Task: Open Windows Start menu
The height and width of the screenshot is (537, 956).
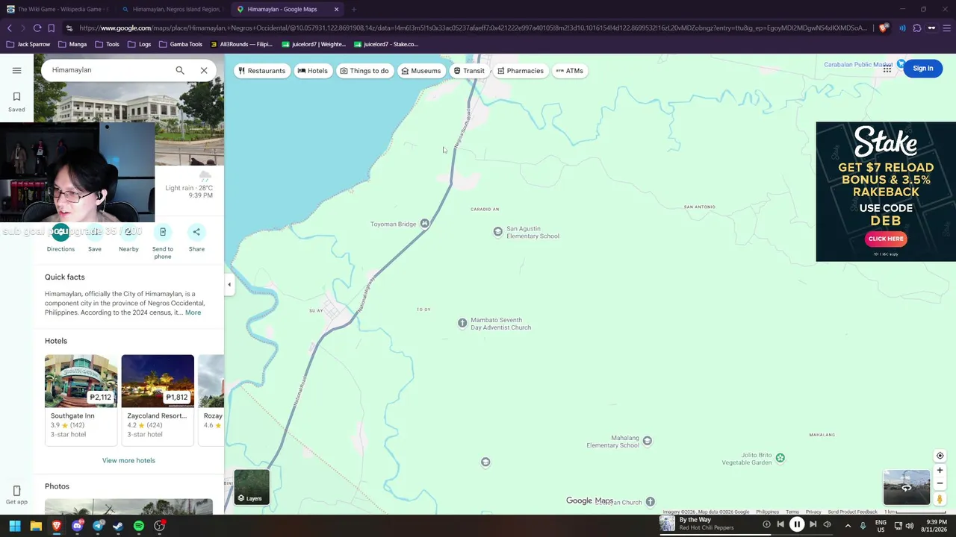Action: pyautogui.click(x=15, y=526)
